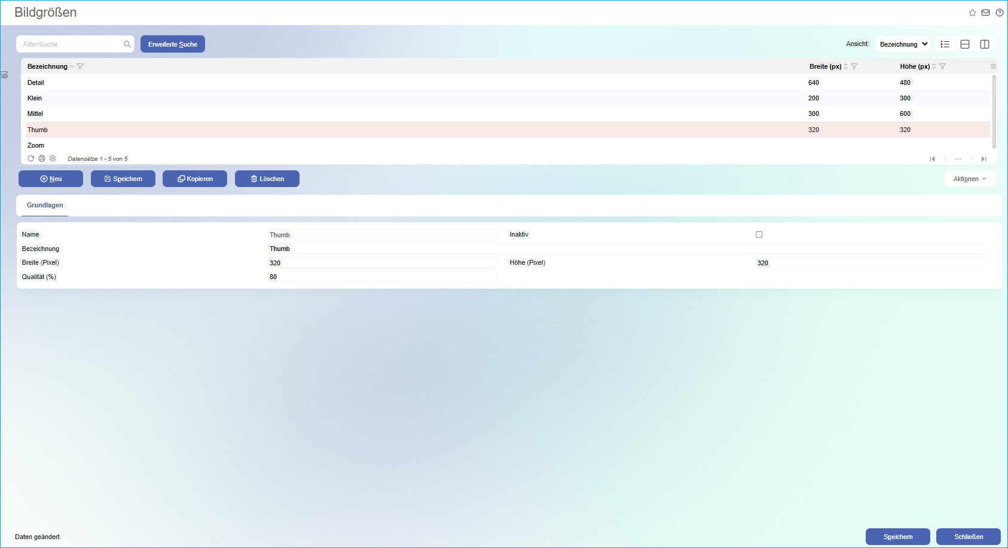Mark Bildgrößen as favorite with the star icon
This screenshot has width=1008, height=548.
(x=972, y=13)
